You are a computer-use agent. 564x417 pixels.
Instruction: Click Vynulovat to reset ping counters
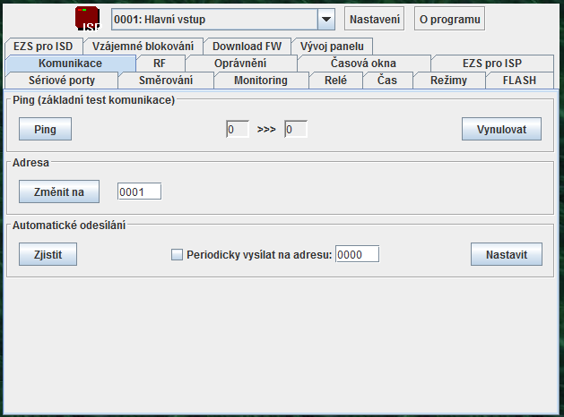point(502,130)
